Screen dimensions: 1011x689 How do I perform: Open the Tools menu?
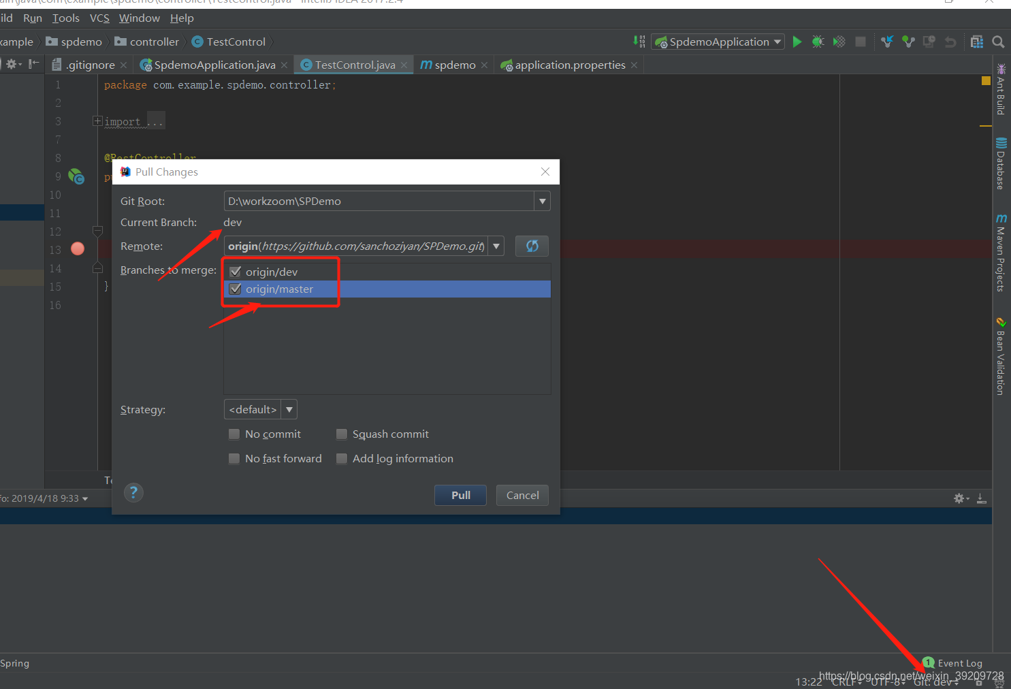tap(66, 18)
